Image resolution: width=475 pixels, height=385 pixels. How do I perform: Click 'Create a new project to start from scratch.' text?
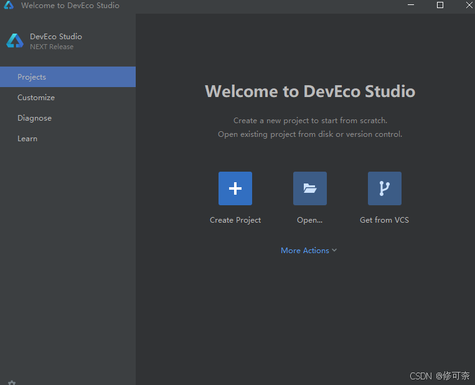310,121
